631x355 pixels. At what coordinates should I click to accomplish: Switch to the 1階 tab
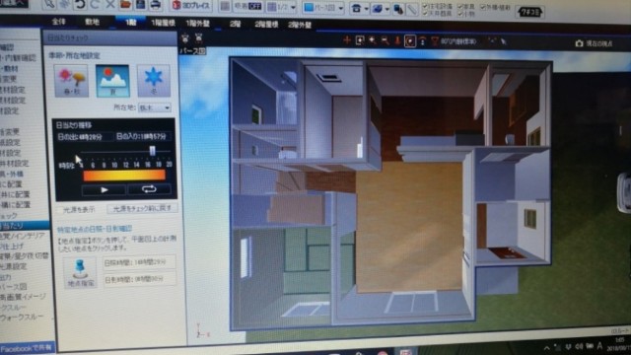(x=130, y=22)
